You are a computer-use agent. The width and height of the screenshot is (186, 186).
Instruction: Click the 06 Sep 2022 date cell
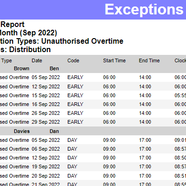tap(46, 149)
